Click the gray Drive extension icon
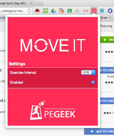The image size is (114, 136). (x=78, y=11)
